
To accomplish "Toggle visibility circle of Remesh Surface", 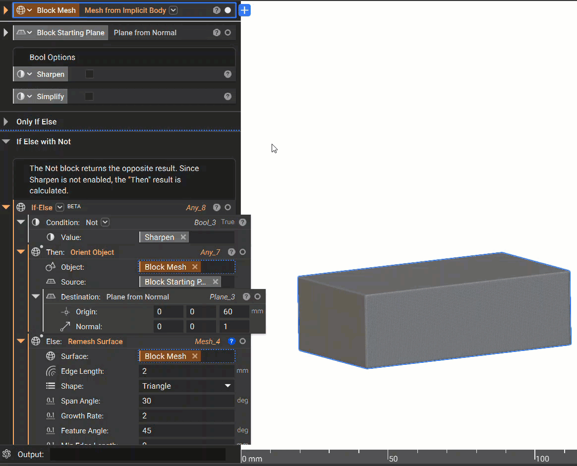I will [242, 341].
